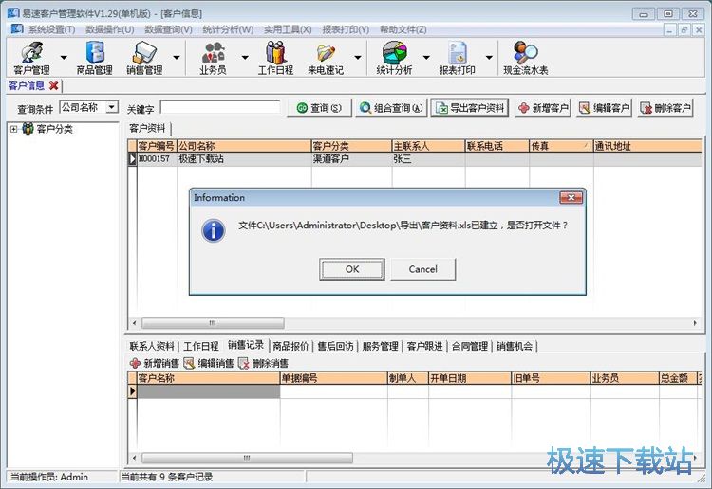Click the 查询(S) button
Screen dimensions: 712x489
tap(319, 108)
